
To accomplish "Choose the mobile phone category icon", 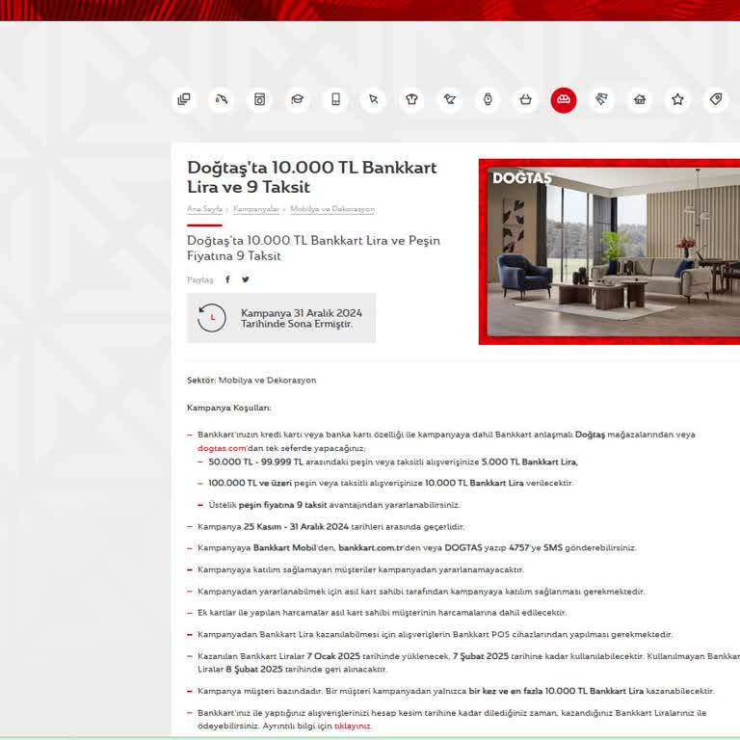I will (x=335, y=99).
